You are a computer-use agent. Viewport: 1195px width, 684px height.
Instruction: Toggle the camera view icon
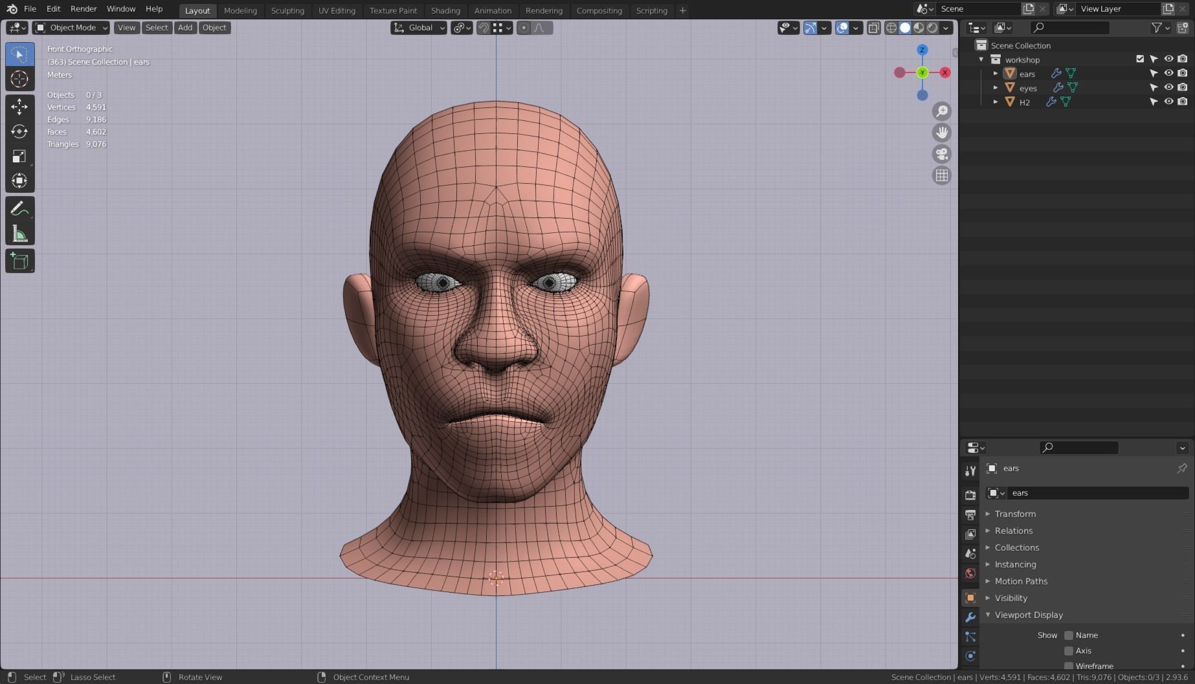click(x=942, y=154)
